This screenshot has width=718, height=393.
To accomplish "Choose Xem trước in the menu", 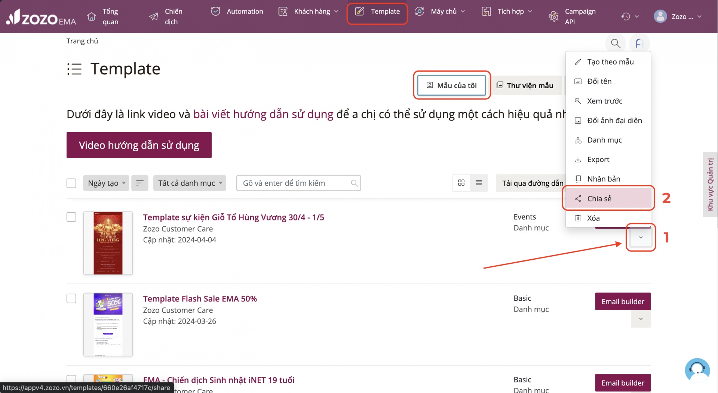I will pyautogui.click(x=608, y=101).
